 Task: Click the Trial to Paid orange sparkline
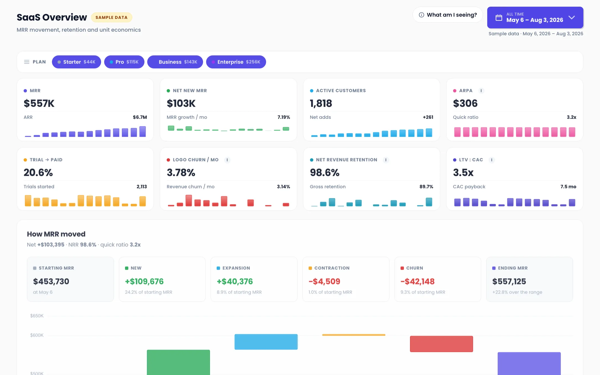click(x=85, y=201)
